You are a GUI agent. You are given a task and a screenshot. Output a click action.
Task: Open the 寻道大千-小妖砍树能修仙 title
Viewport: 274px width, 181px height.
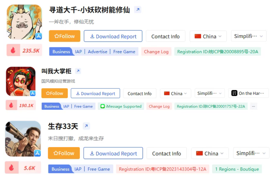(x=89, y=10)
